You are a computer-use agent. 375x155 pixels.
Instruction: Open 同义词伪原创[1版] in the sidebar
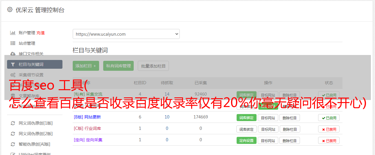[35, 123]
